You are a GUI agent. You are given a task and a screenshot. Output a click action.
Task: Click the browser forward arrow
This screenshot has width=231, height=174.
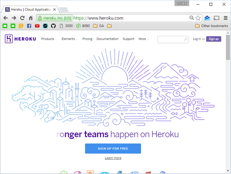(14, 18)
